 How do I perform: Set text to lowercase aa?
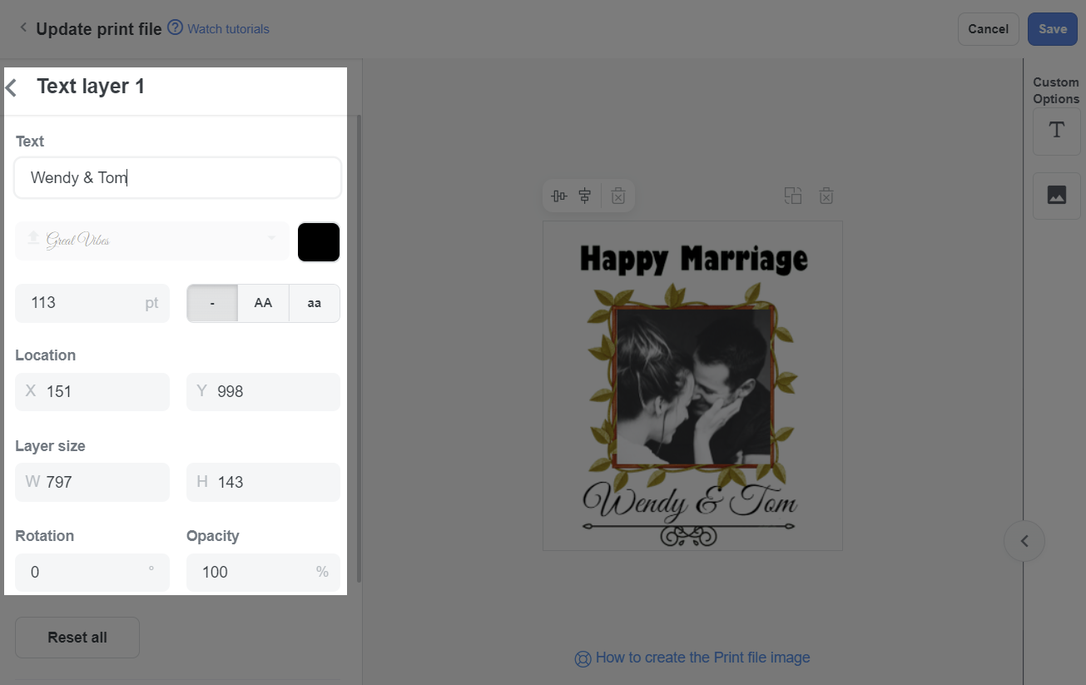[x=315, y=303]
